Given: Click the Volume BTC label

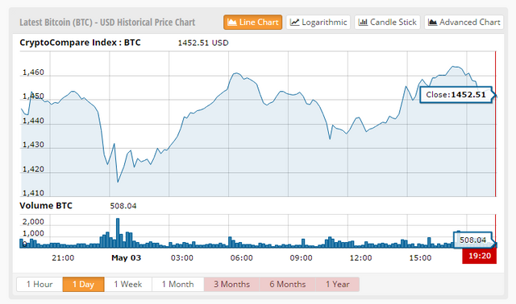Looking at the screenshot, I should [46, 206].
